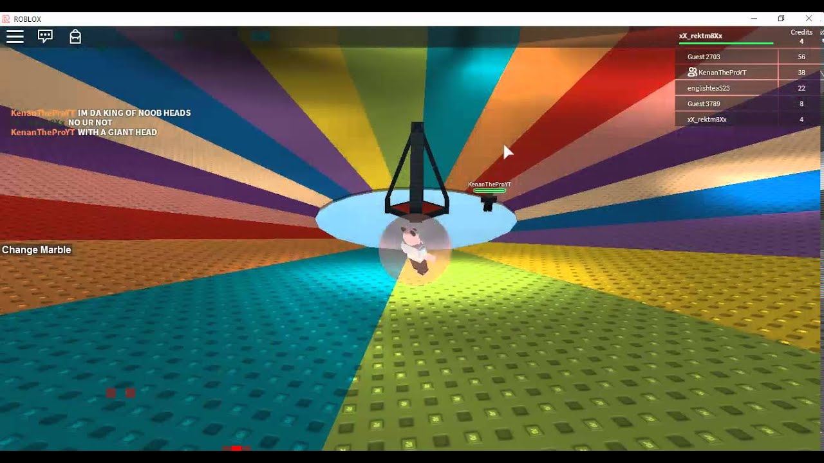
Task: Minimize the ROBLOX window
Action: [x=754, y=19]
